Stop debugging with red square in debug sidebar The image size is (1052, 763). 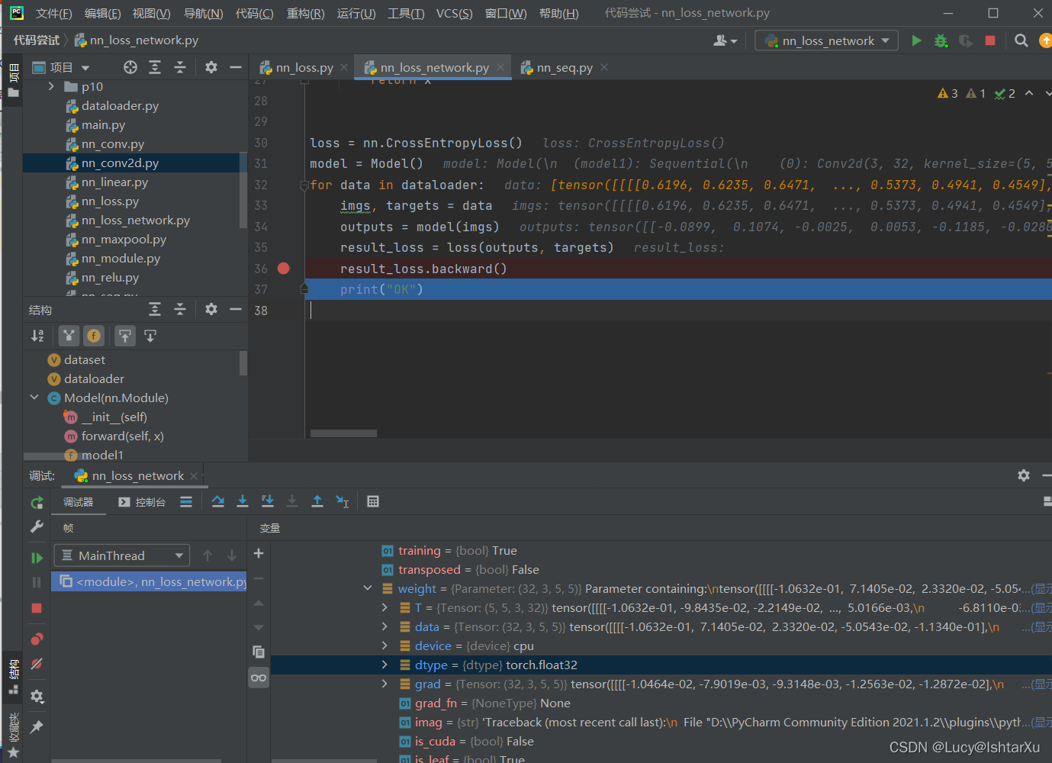37,608
